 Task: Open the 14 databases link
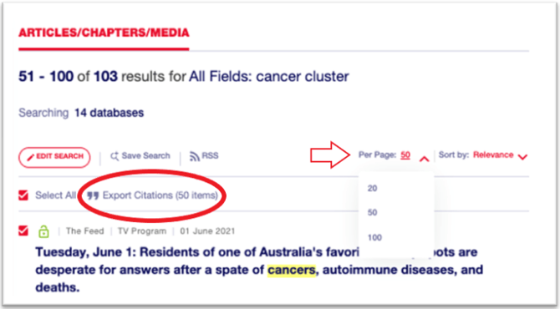(x=109, y=113)
